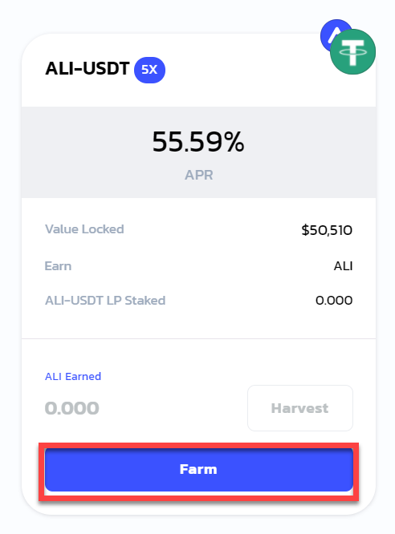Click the Value Locked label
The height and width of the screenshot is (534, 395).
84,229
